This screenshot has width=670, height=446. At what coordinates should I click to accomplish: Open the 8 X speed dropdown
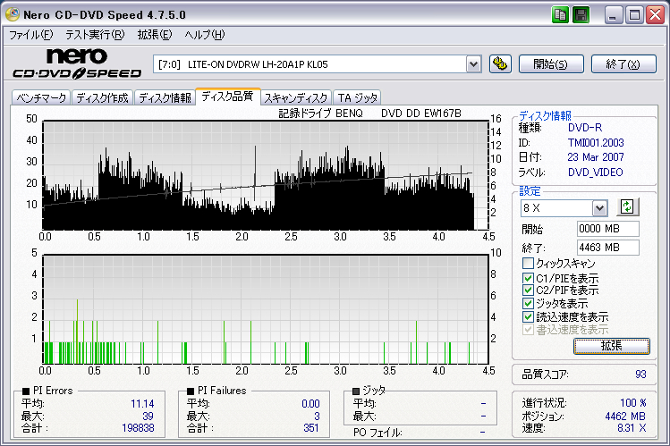(x=599, y=208)
